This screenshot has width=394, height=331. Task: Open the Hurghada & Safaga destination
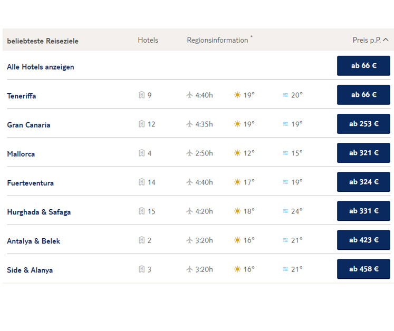tap(39, 212)
